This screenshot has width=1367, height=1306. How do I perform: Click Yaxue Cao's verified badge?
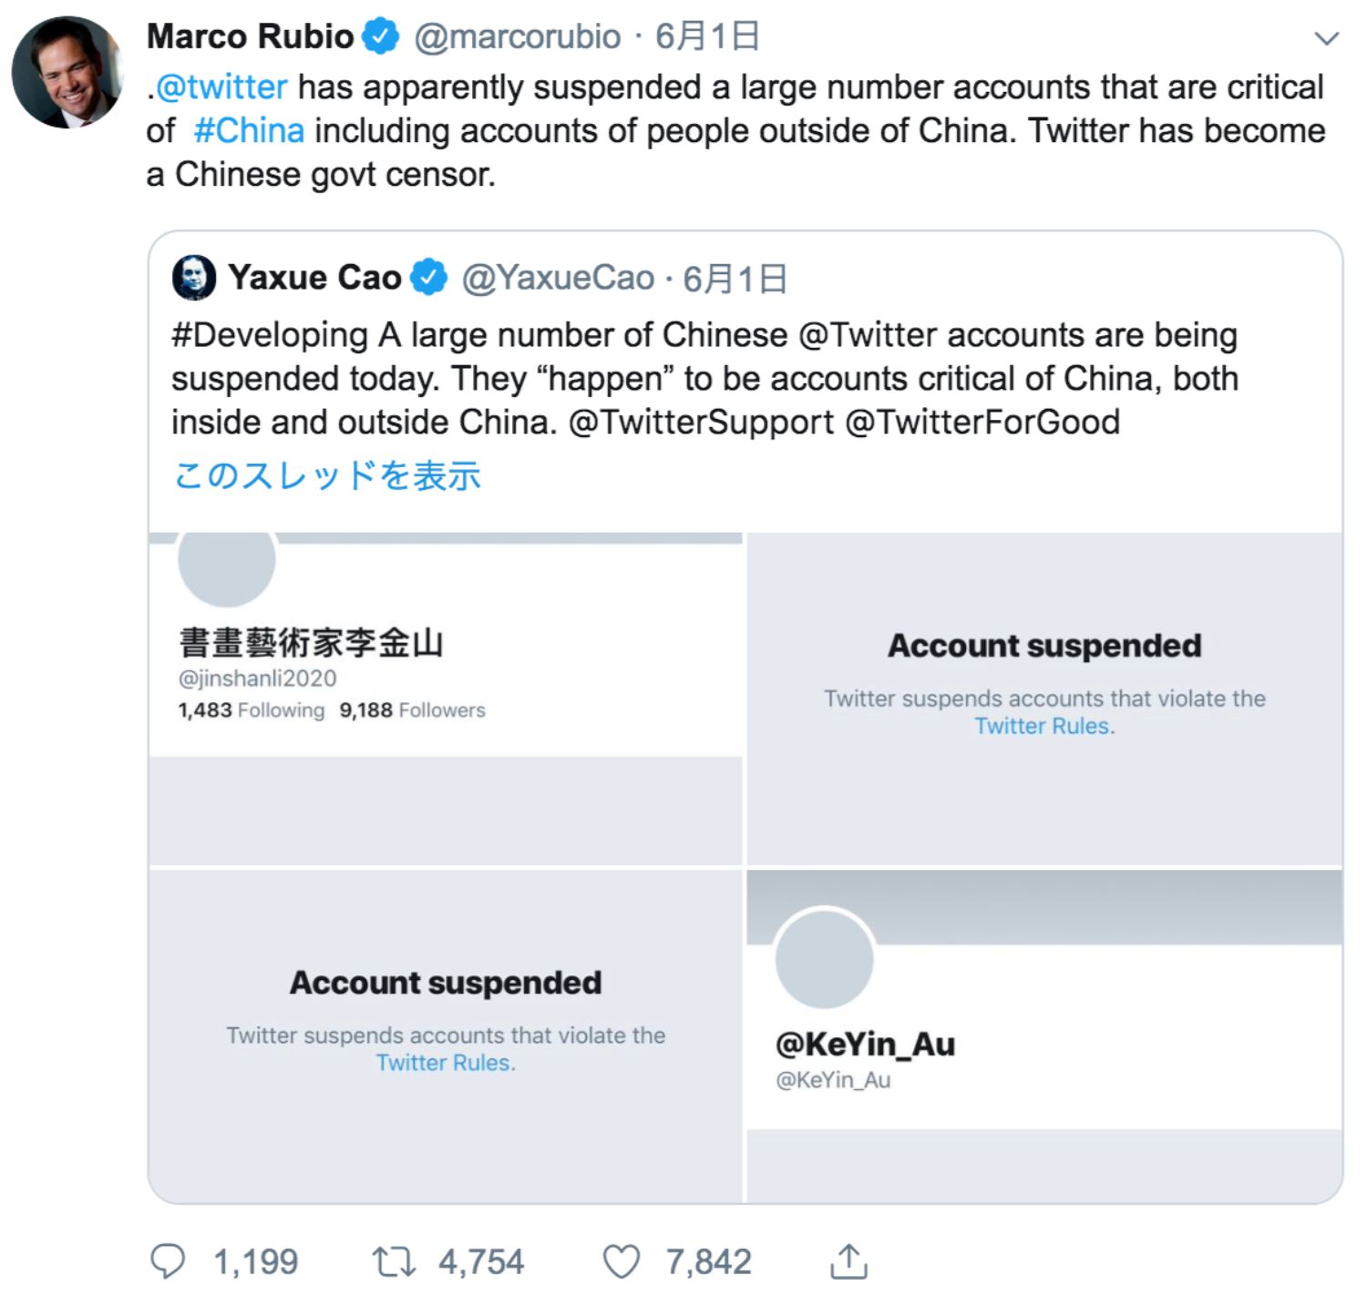pyautogui.click(x=428, y=278)
